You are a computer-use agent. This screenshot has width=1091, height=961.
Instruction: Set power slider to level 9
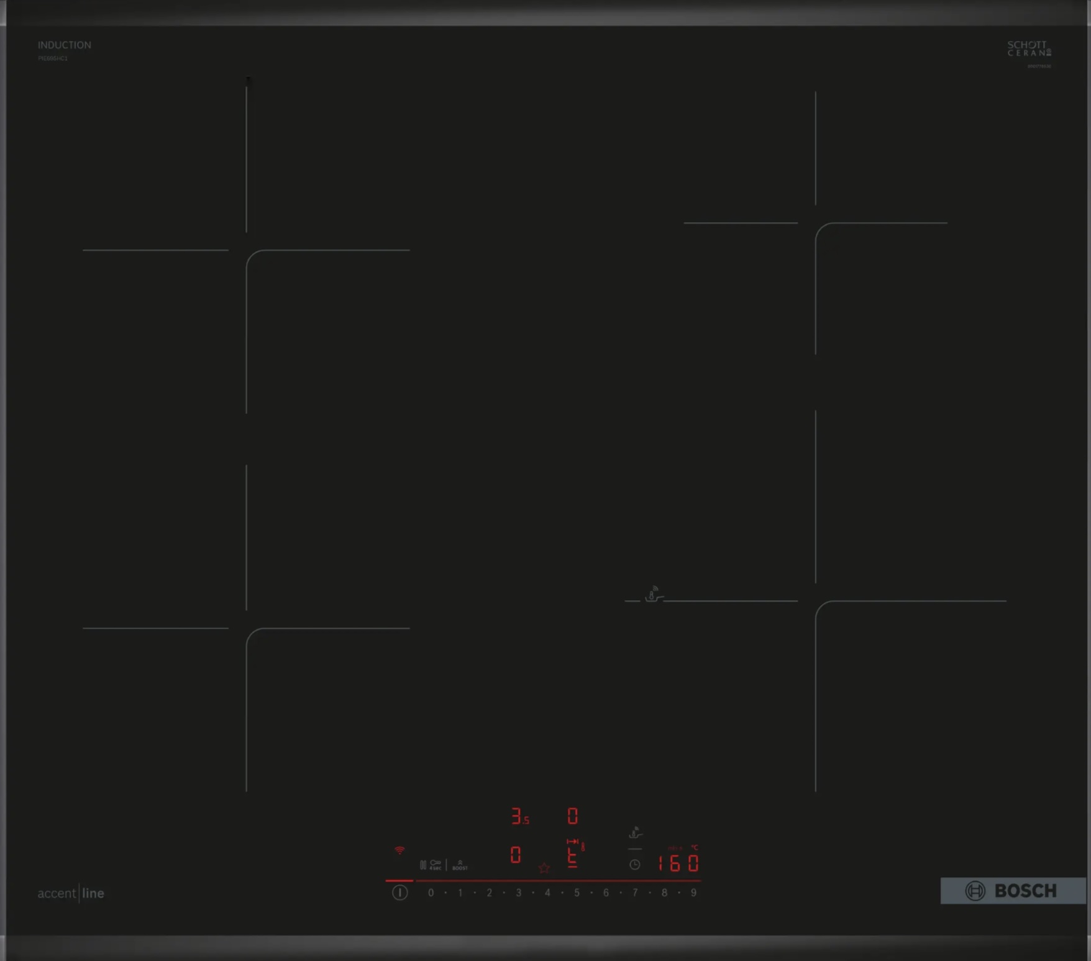tap(693, 893)
